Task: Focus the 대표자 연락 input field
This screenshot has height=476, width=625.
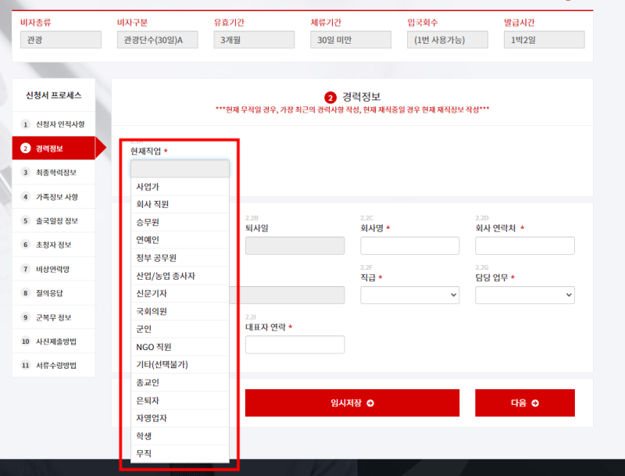Action: (295, 345)
